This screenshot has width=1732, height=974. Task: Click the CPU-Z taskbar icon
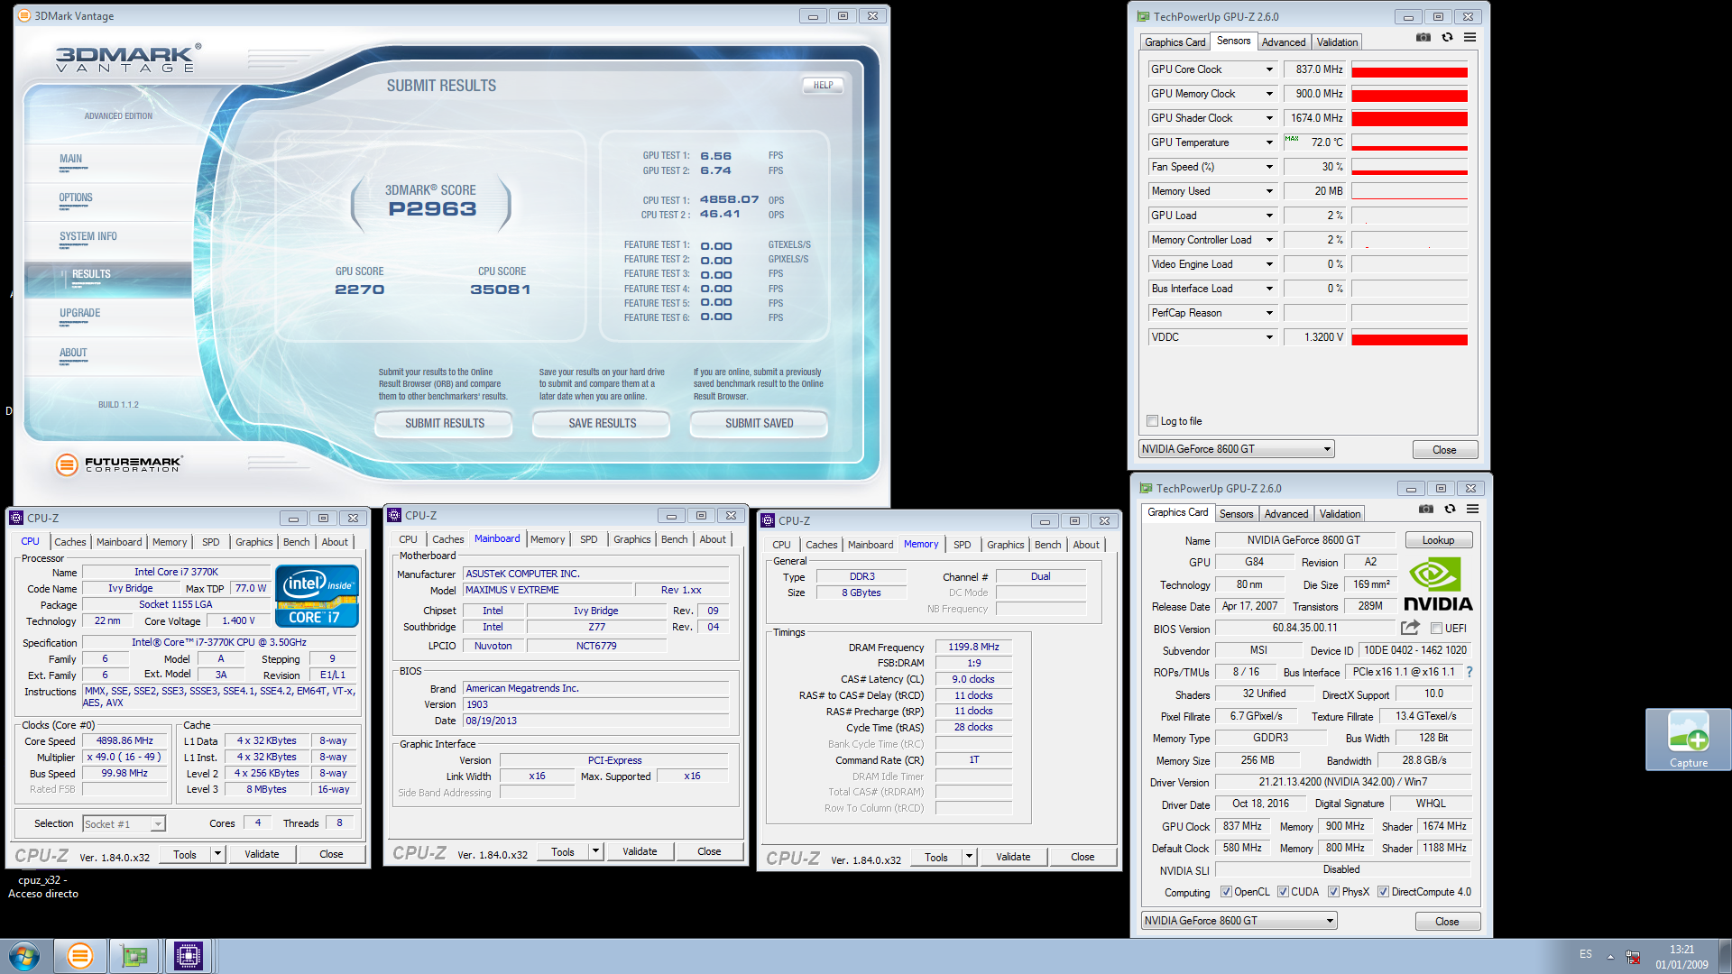tap(189, 956)
